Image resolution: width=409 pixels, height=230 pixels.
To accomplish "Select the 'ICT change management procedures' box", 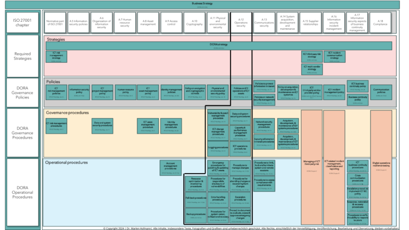I will point(218,133).
